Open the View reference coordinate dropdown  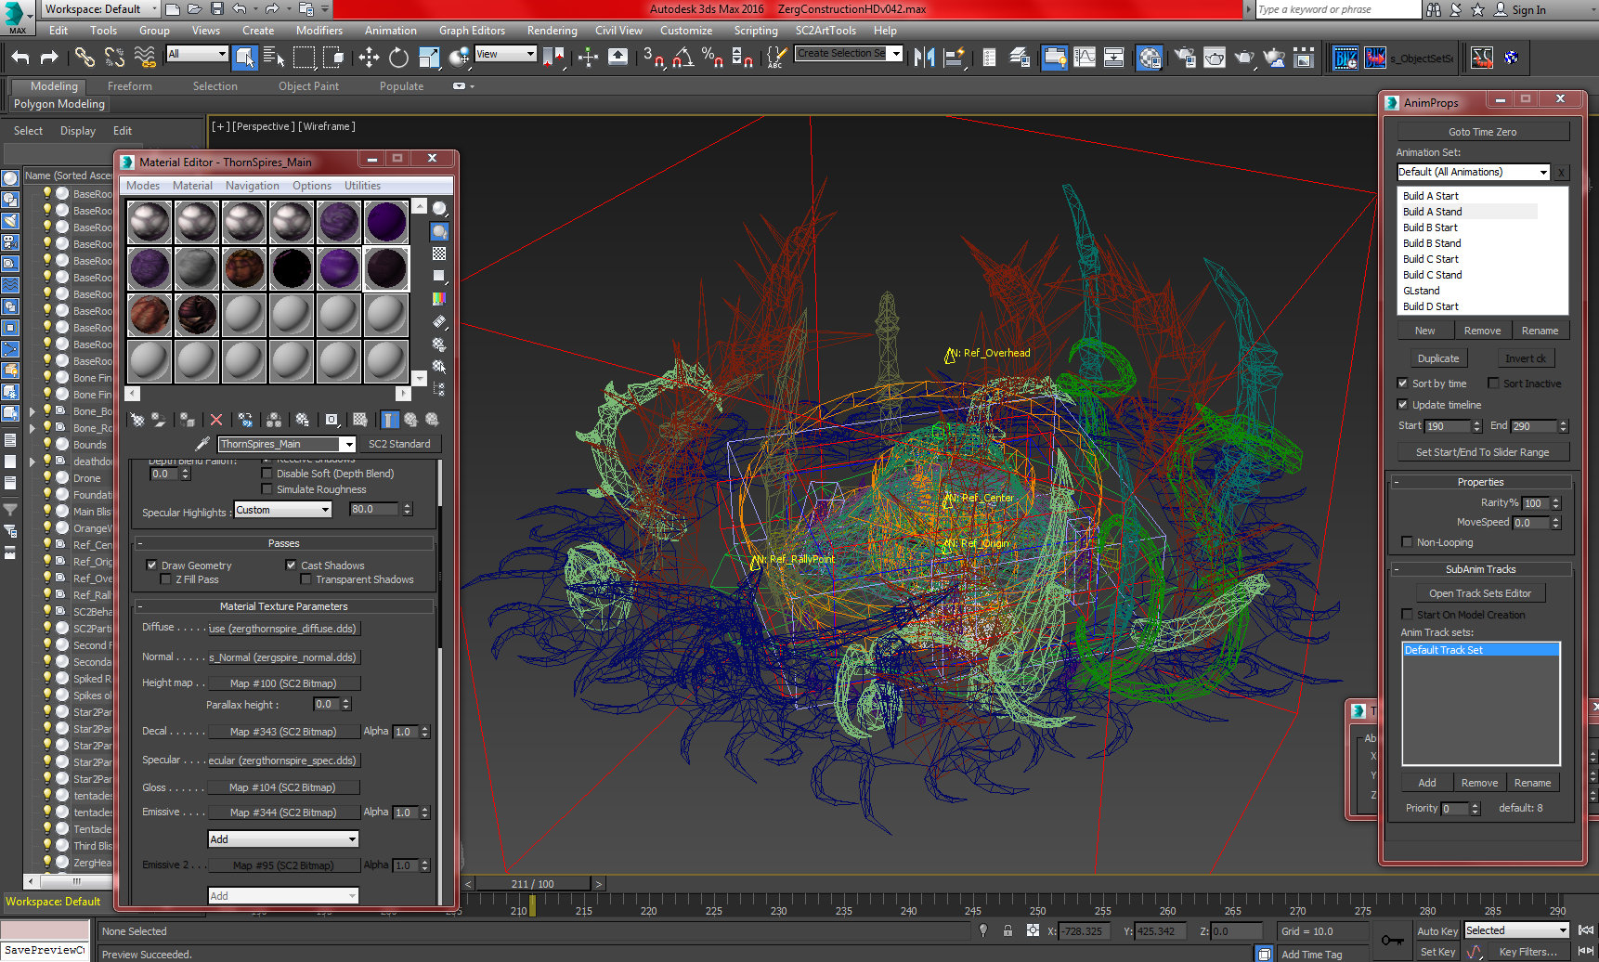tap(505, 54)
